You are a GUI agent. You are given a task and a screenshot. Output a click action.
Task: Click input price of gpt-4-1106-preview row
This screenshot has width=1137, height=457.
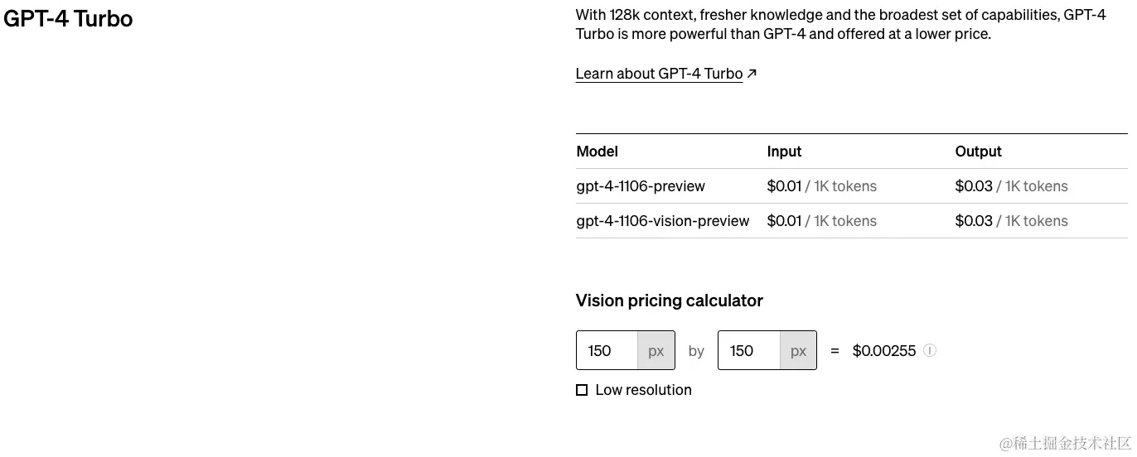pos(821,186)
